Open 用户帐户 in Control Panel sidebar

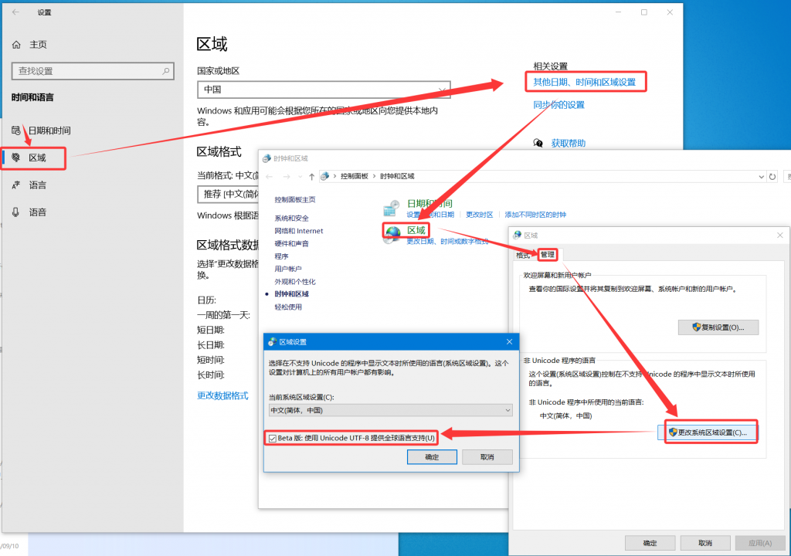coord(288,269)
